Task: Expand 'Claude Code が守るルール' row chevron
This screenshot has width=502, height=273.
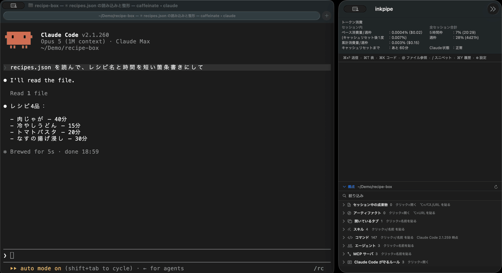Action: pyautogui.click(x=344, y=262)
